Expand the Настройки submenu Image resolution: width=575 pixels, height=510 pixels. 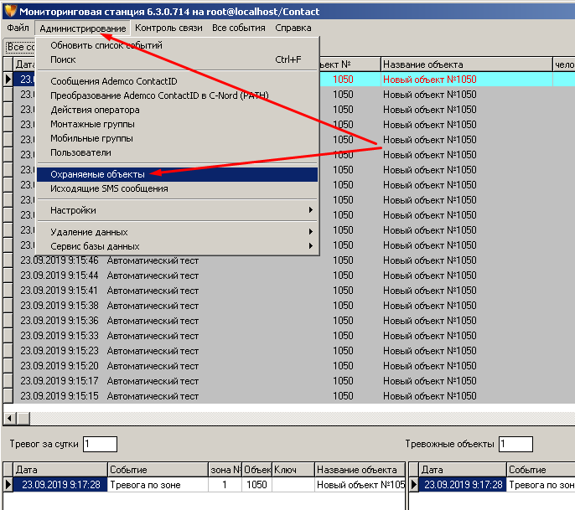(177, 210)
